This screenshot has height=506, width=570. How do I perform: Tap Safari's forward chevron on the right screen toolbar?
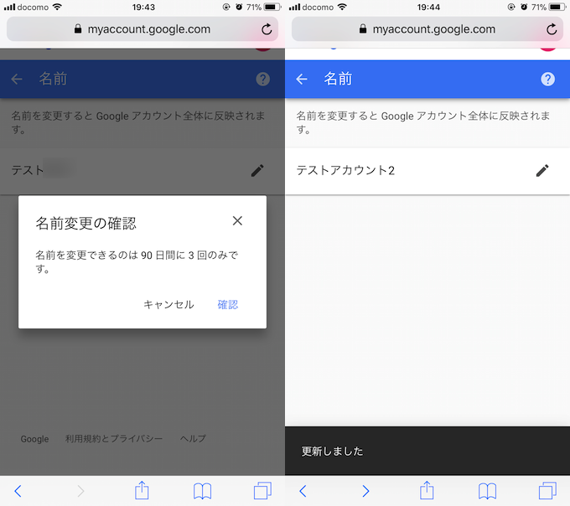[x=365, y=490]
